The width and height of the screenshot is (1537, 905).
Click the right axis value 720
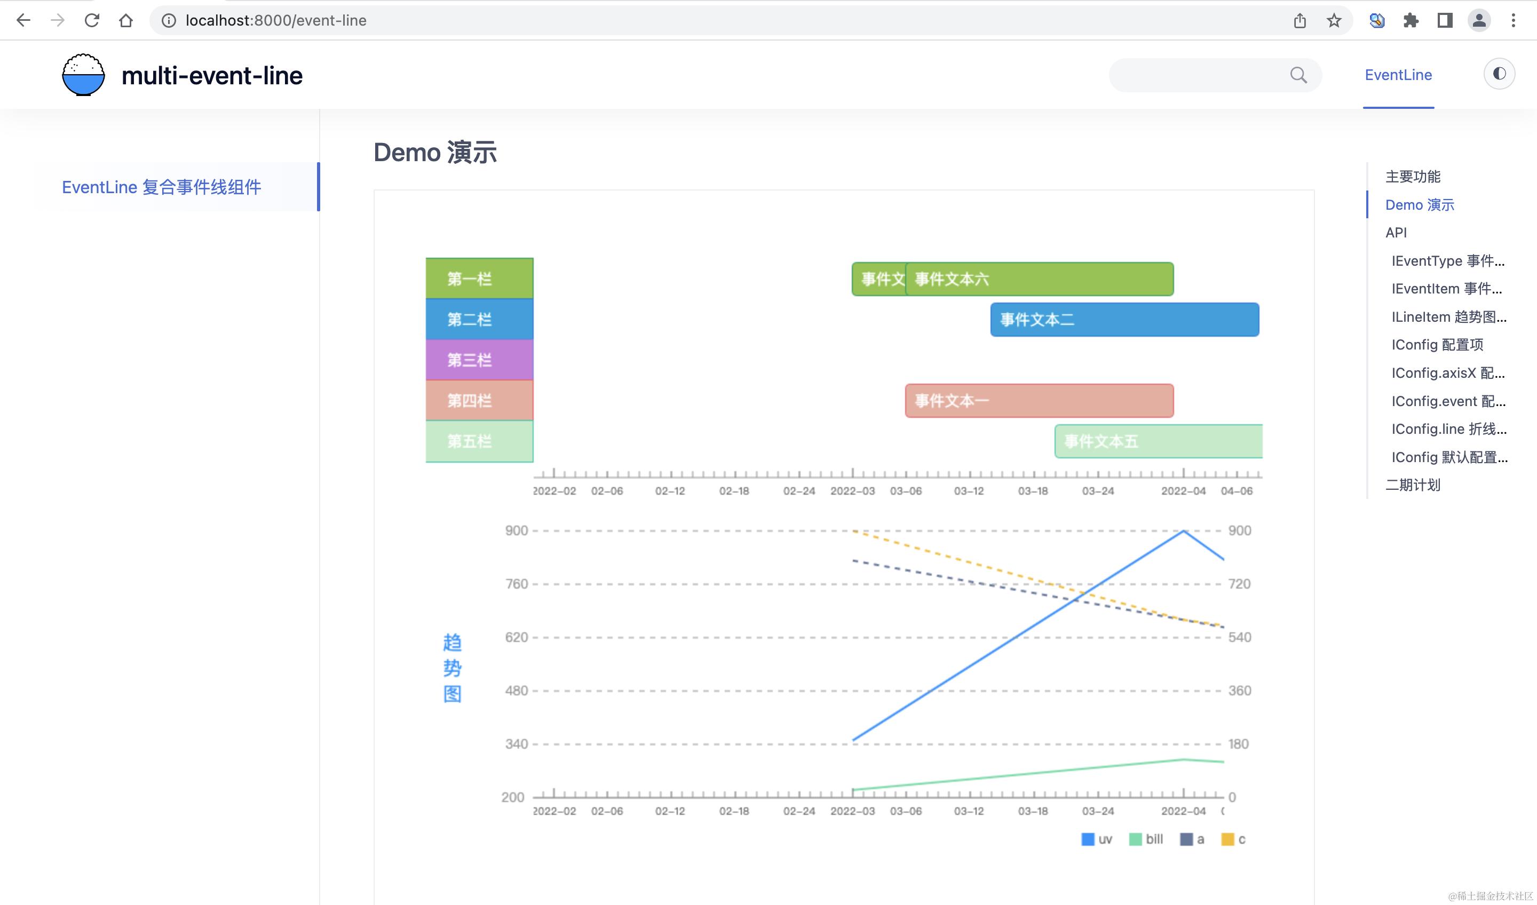pos(1239,584)
